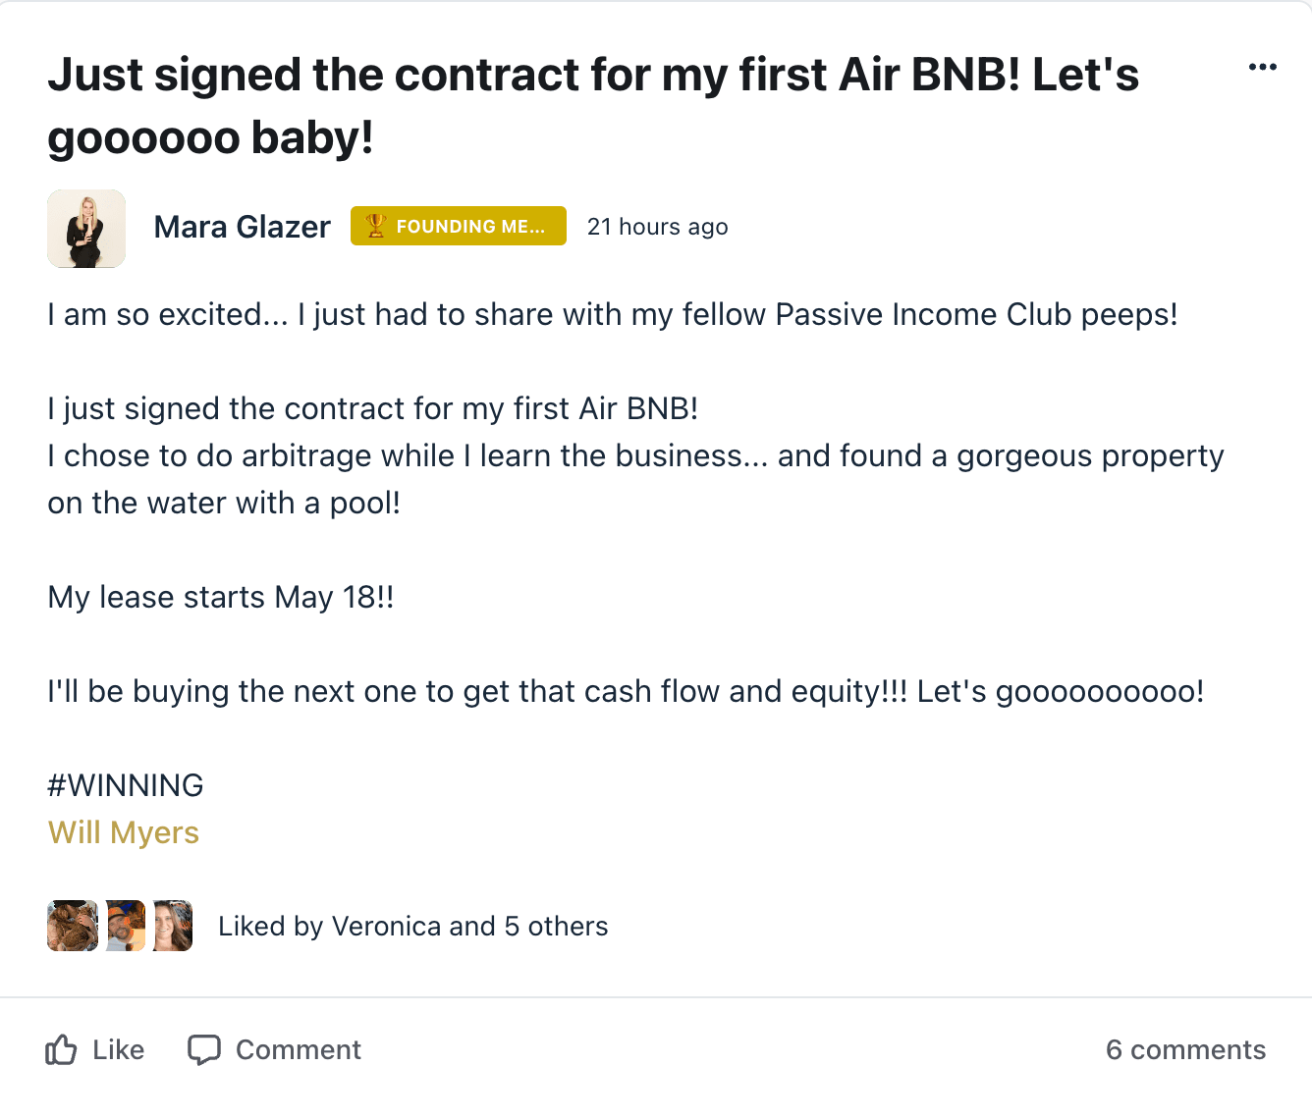Click the Comment text label
Screen dimensions: 1312x1120
[299, 1049]
